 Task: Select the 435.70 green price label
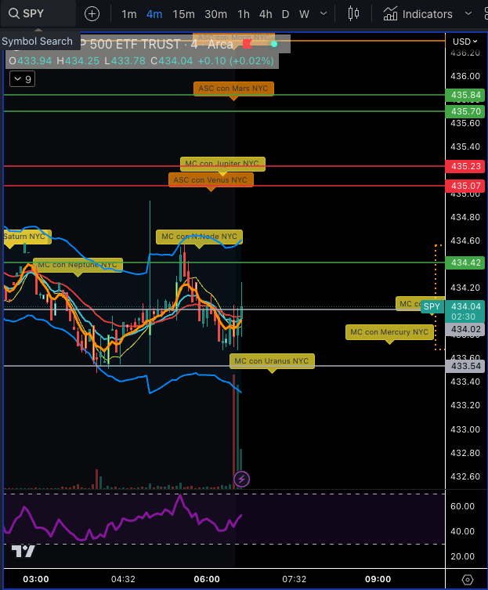tap(466, 112)
